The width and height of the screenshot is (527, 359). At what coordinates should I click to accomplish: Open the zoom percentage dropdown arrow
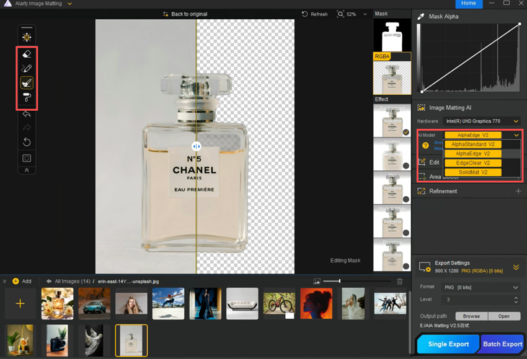tap(365, 14)
